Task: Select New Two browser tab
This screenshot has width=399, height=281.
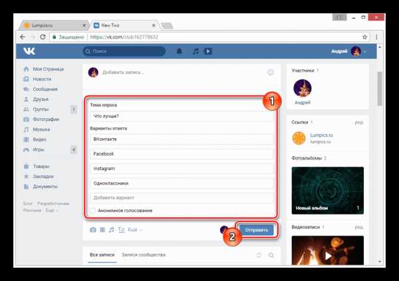Action: (125, 25)
